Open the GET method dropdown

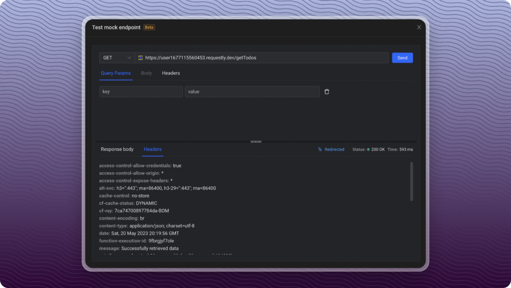click(117, 58)
